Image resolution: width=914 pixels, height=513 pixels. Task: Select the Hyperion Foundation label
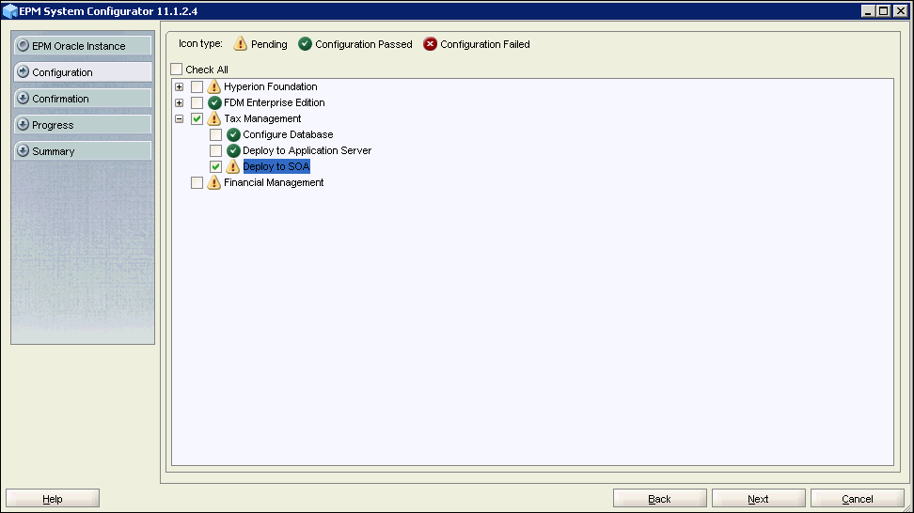click(271, 86)
